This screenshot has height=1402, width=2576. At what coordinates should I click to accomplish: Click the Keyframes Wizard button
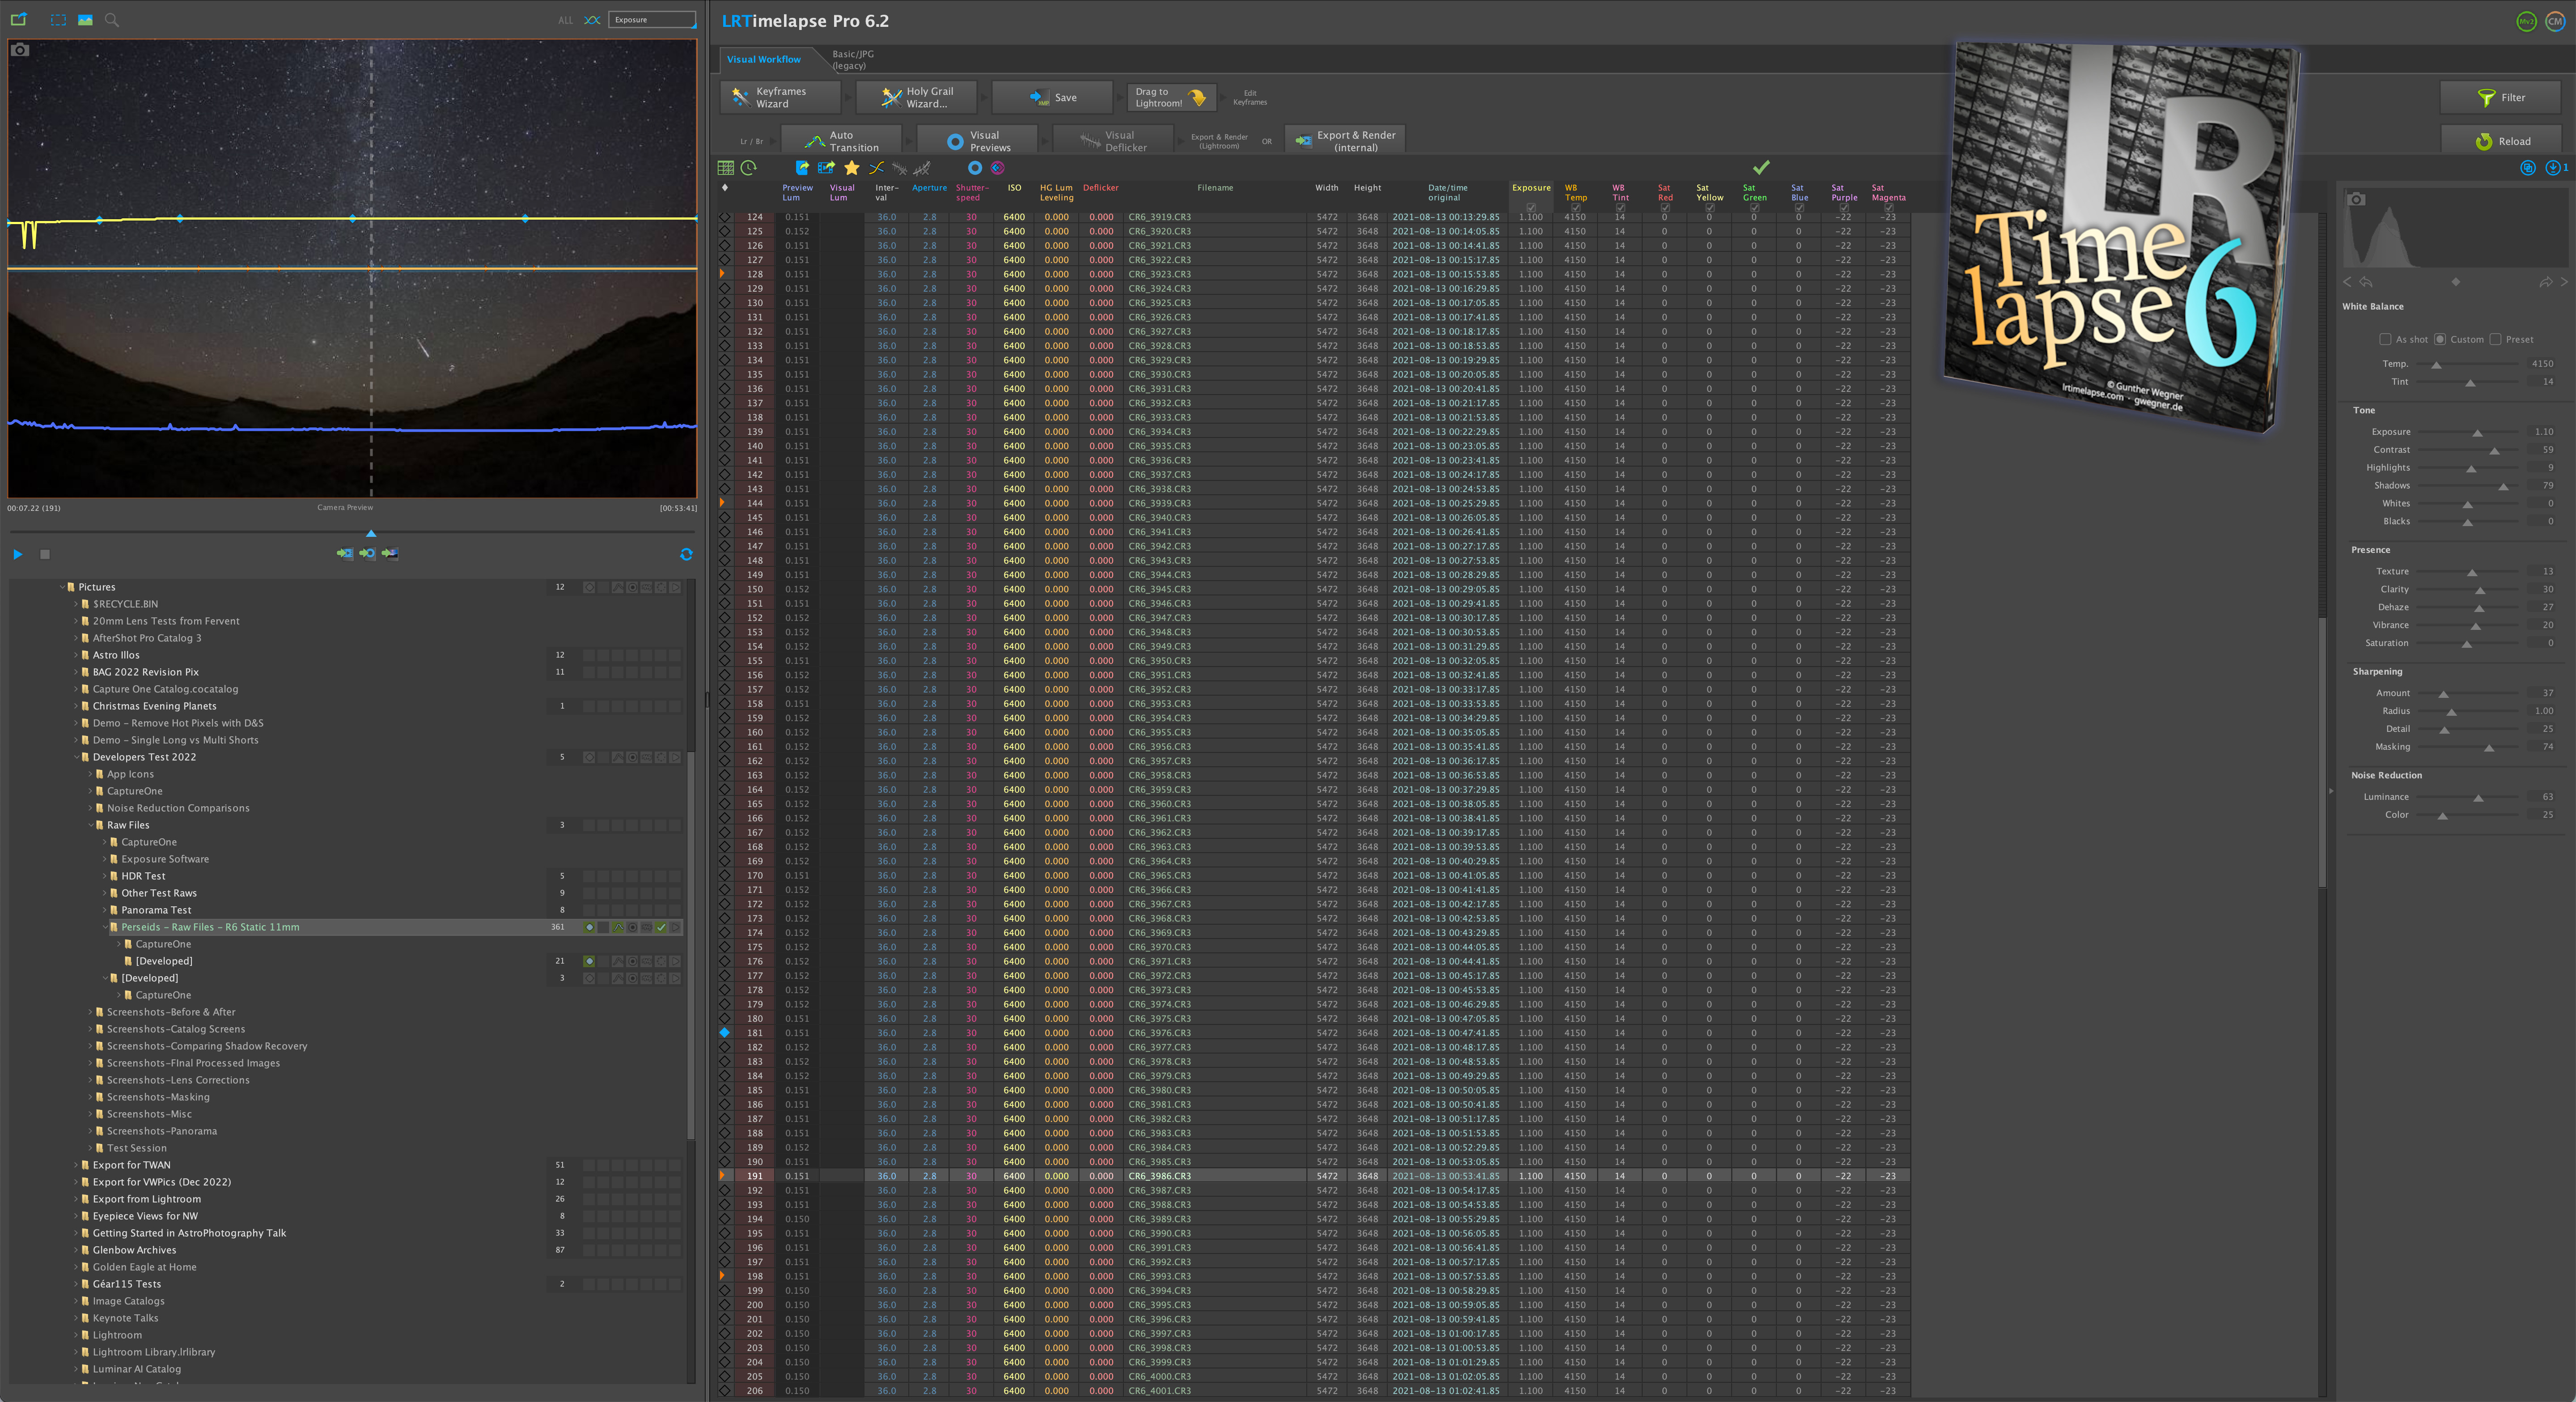780,97
